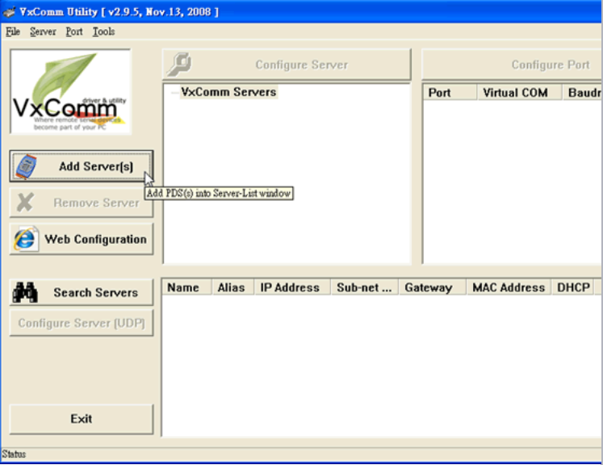Sort by the IP Address column header

click(x=292, y=287)
